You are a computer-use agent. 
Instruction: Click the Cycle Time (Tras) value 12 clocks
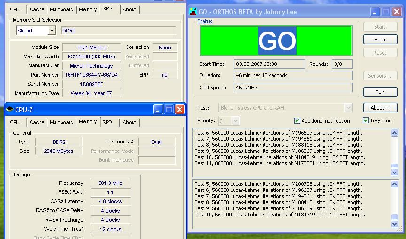coord(110,229)
